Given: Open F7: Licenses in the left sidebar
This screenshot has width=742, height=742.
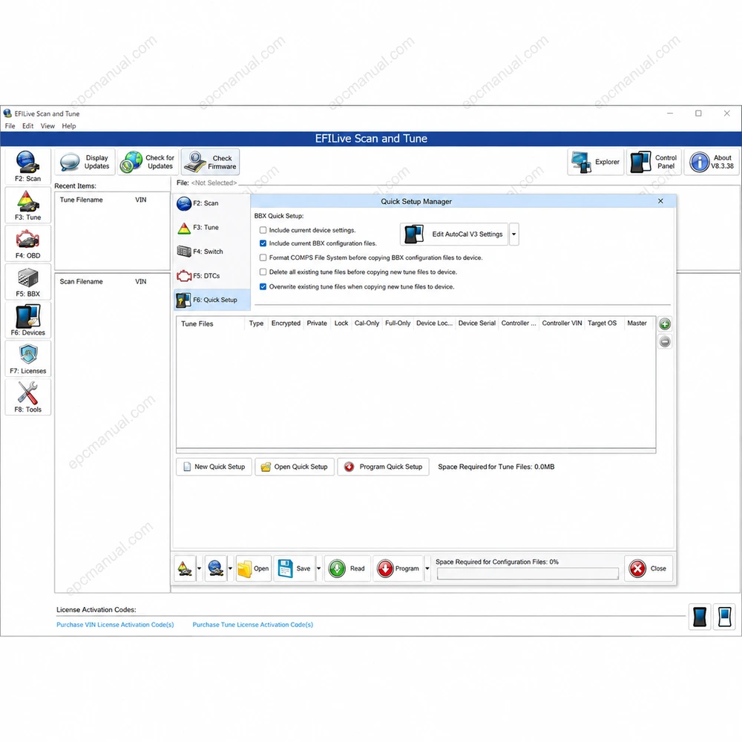Looking at the screenshot, I should point(27,358).
